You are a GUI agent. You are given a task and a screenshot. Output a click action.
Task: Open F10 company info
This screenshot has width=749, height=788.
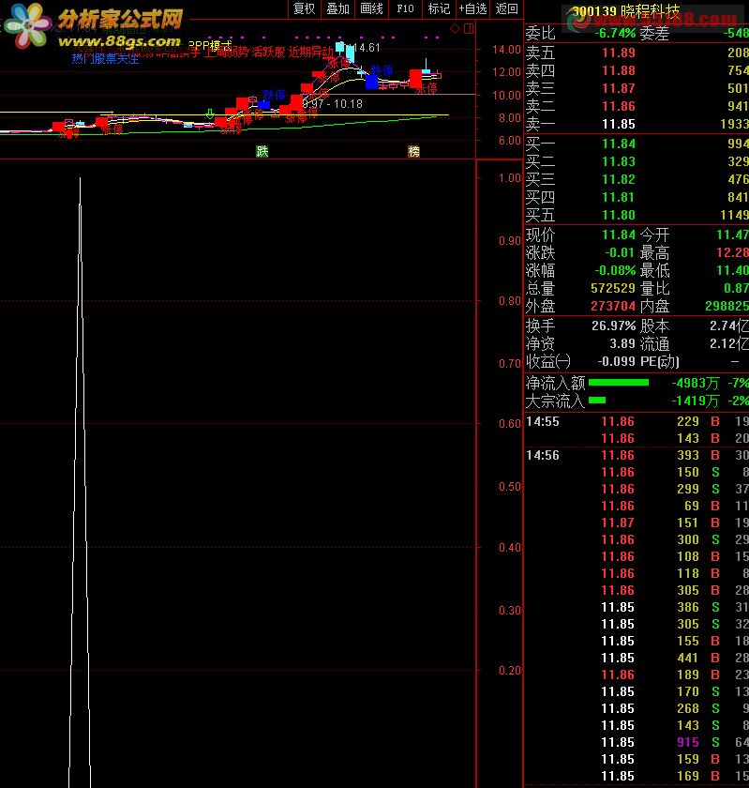click(x=405, y=8)
